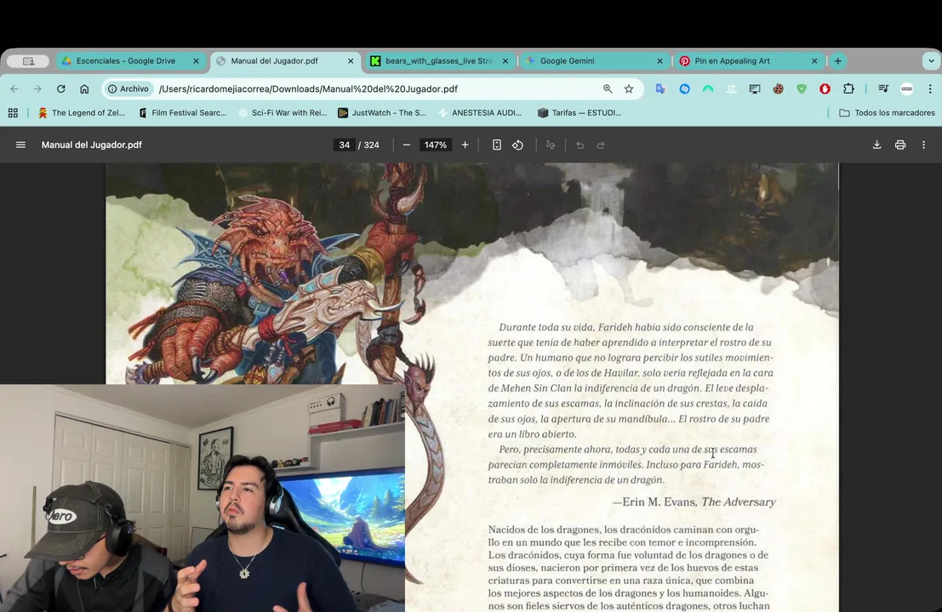Open the monitor screen extension icon
Viewport: 942px width, 612px height.
(755, 88)
